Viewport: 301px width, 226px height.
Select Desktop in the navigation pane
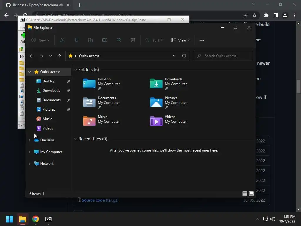(49, 81)
